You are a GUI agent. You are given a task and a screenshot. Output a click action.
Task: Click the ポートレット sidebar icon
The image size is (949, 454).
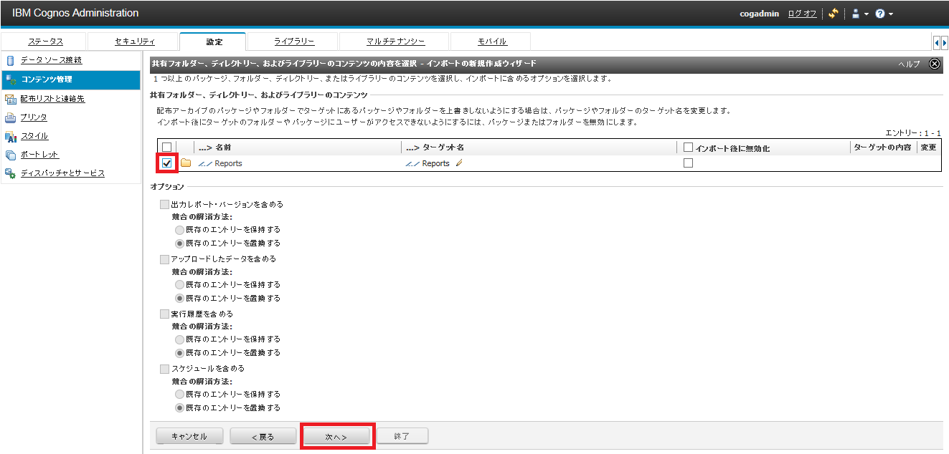click(10, 155)
